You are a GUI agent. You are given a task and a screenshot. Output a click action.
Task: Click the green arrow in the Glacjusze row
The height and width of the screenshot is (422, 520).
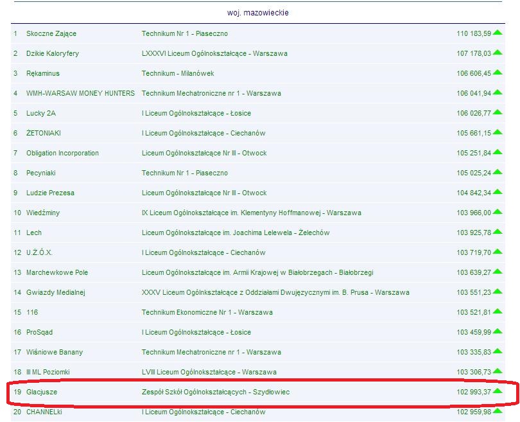498,391
